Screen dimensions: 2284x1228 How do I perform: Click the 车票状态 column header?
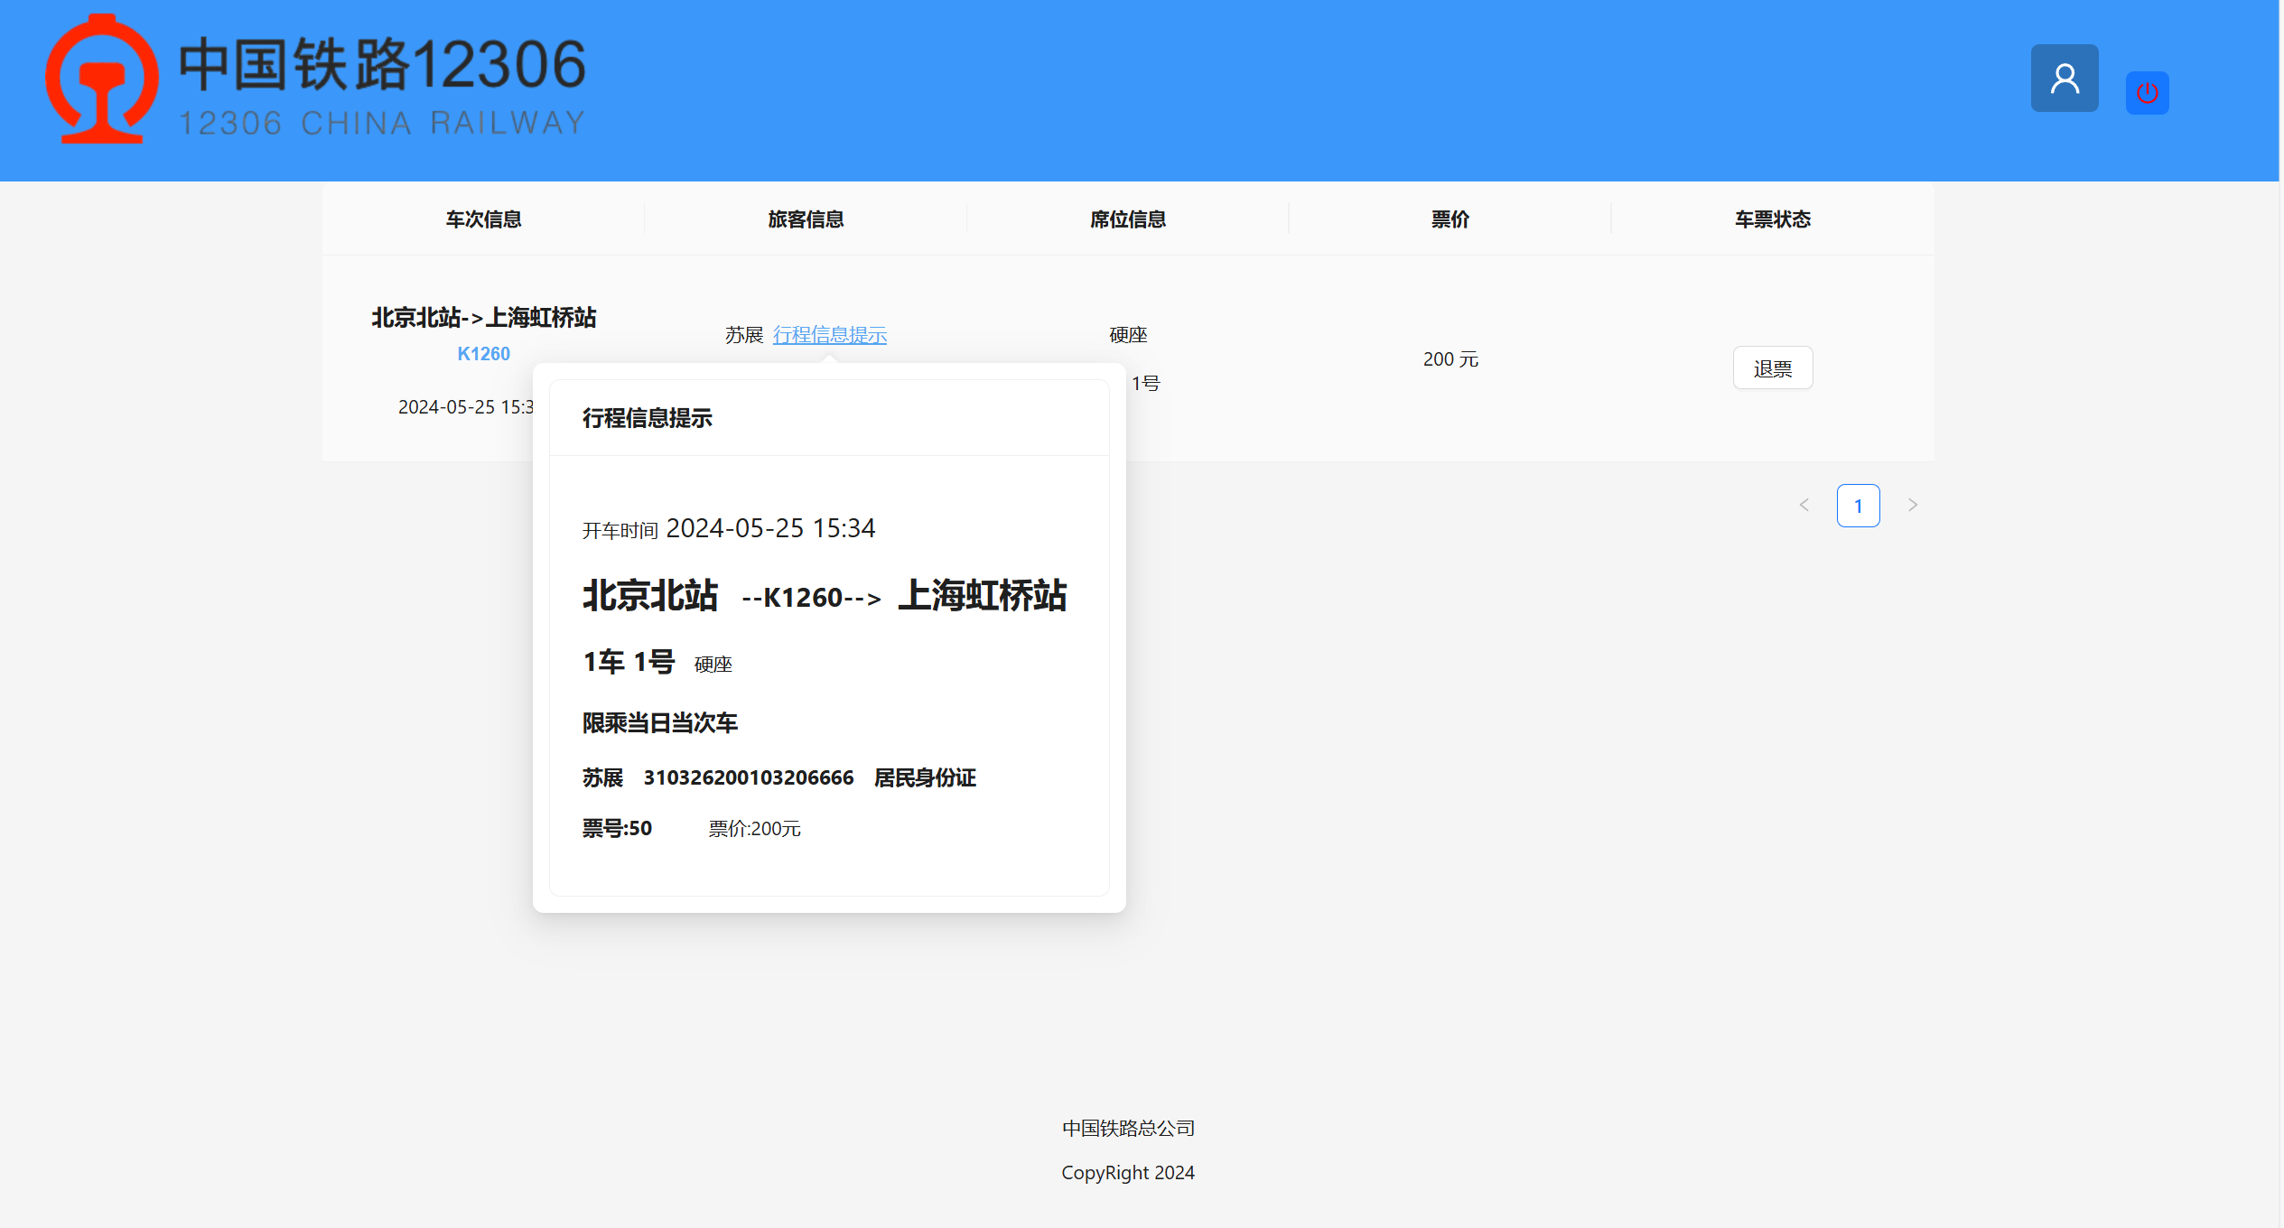[1773, 219]
